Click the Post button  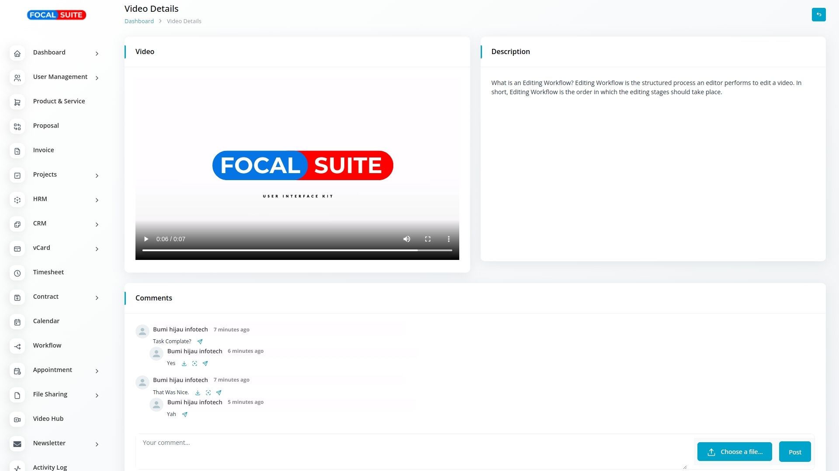[x=794, y=452]
